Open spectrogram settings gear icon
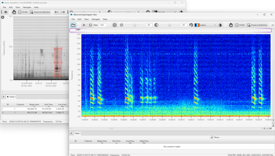The height and width of the screenshot is (156, 275). tap(115, 25)
